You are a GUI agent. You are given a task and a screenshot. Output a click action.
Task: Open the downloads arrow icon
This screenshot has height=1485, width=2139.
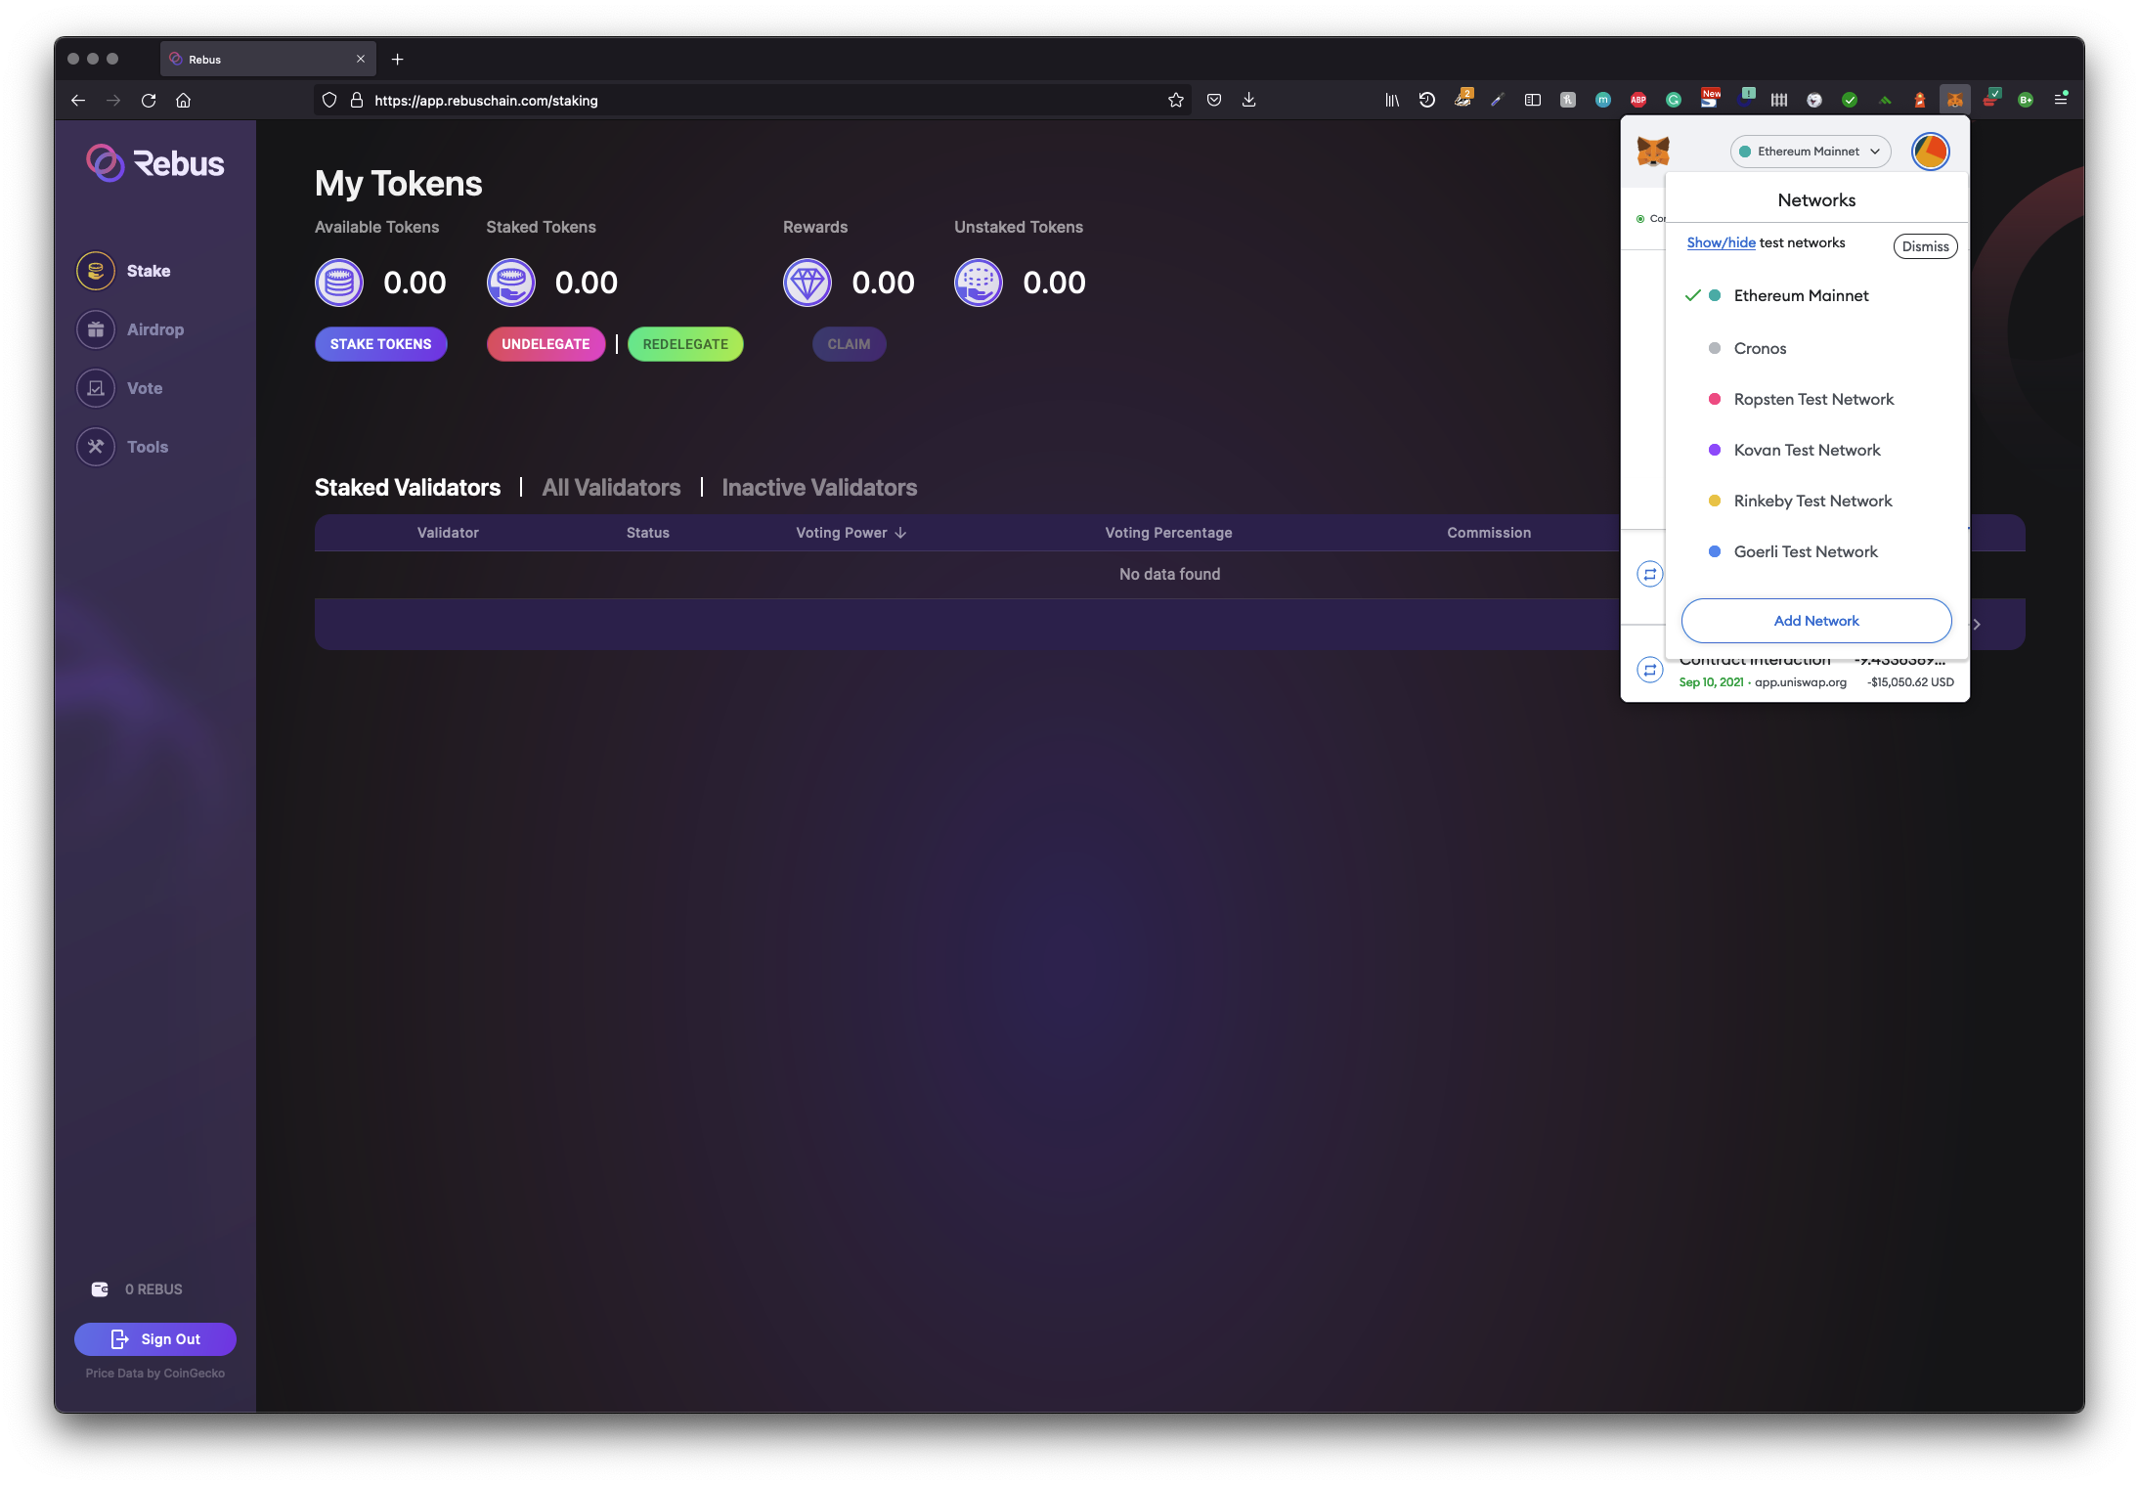point(1249,100)
